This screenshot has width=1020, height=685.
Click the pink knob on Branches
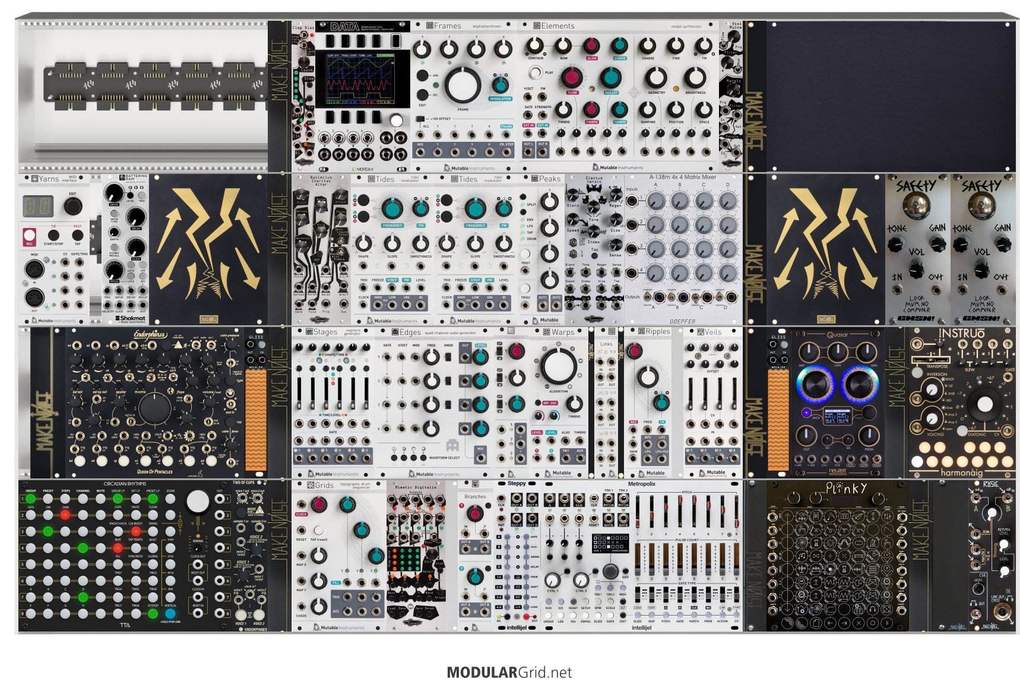coord(475,512)
